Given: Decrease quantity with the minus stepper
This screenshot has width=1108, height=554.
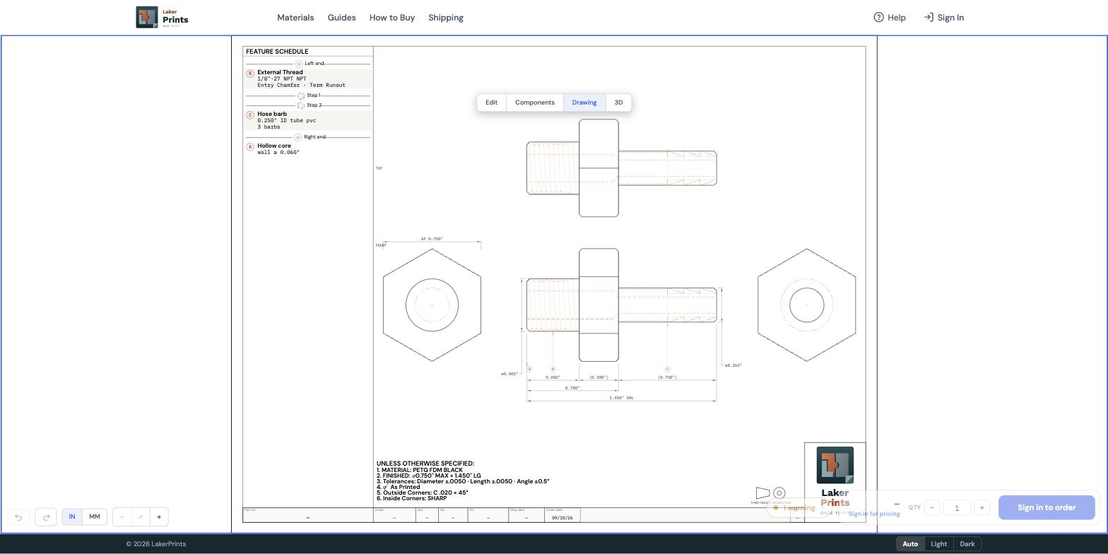Looking at the screenshot, I should click(x=932, y=508).
